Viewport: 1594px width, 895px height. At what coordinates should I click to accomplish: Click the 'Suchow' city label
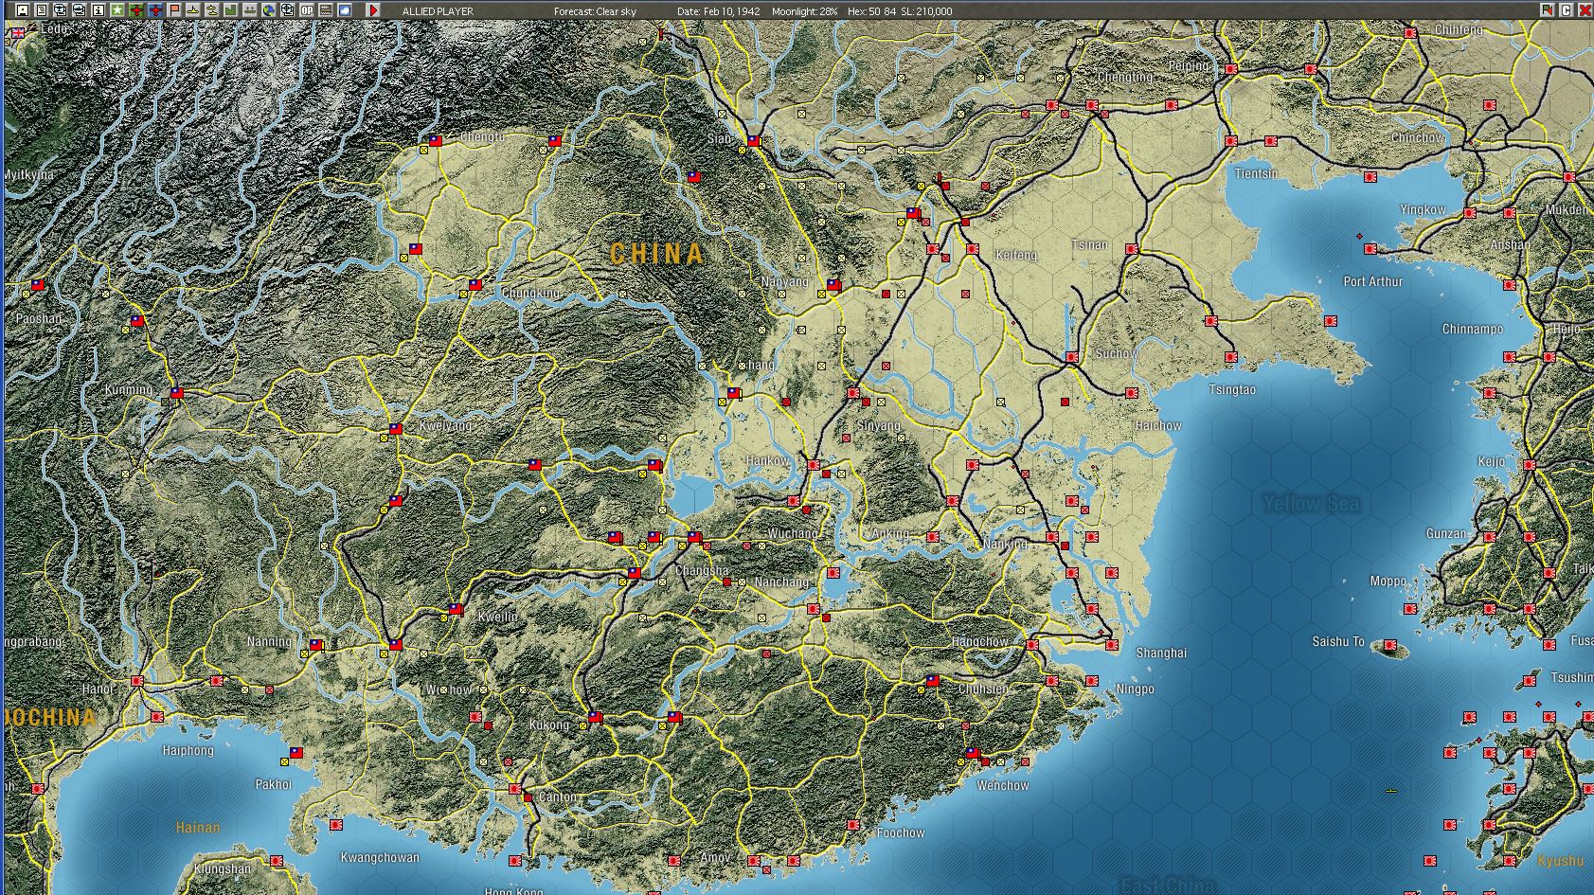(x=1117, y=354)
